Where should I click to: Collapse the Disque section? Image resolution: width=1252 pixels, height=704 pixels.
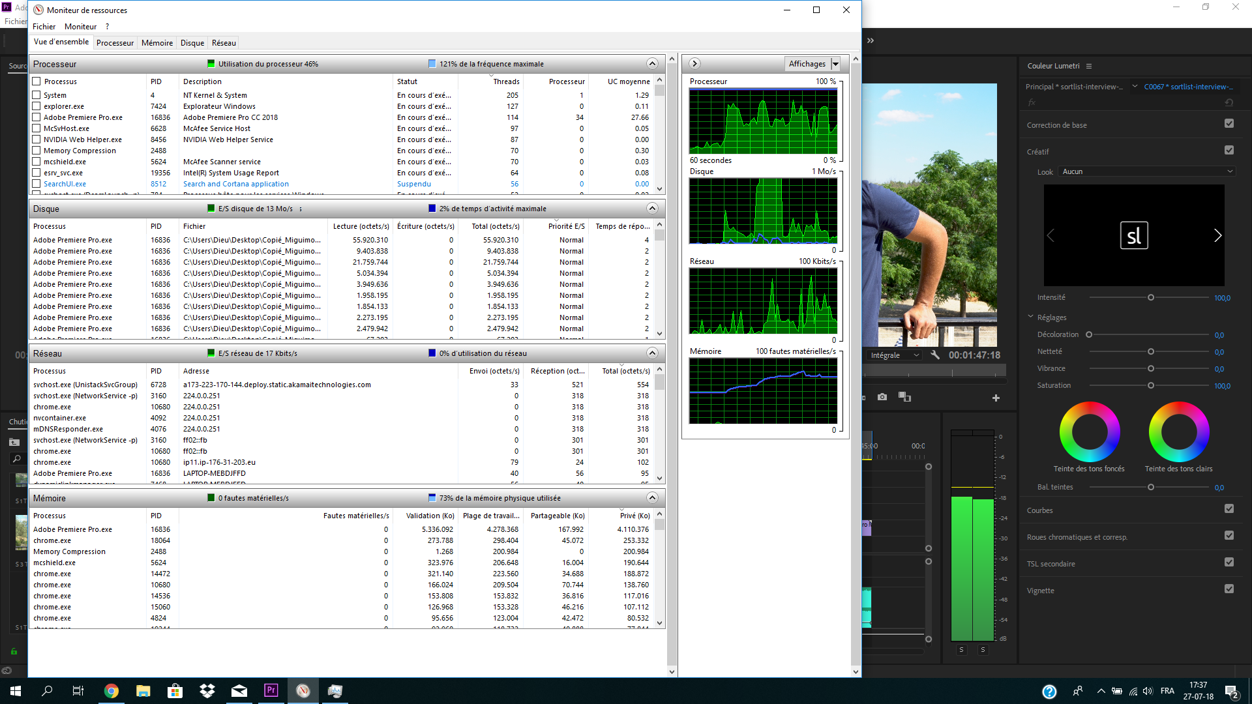pos(652,209)
